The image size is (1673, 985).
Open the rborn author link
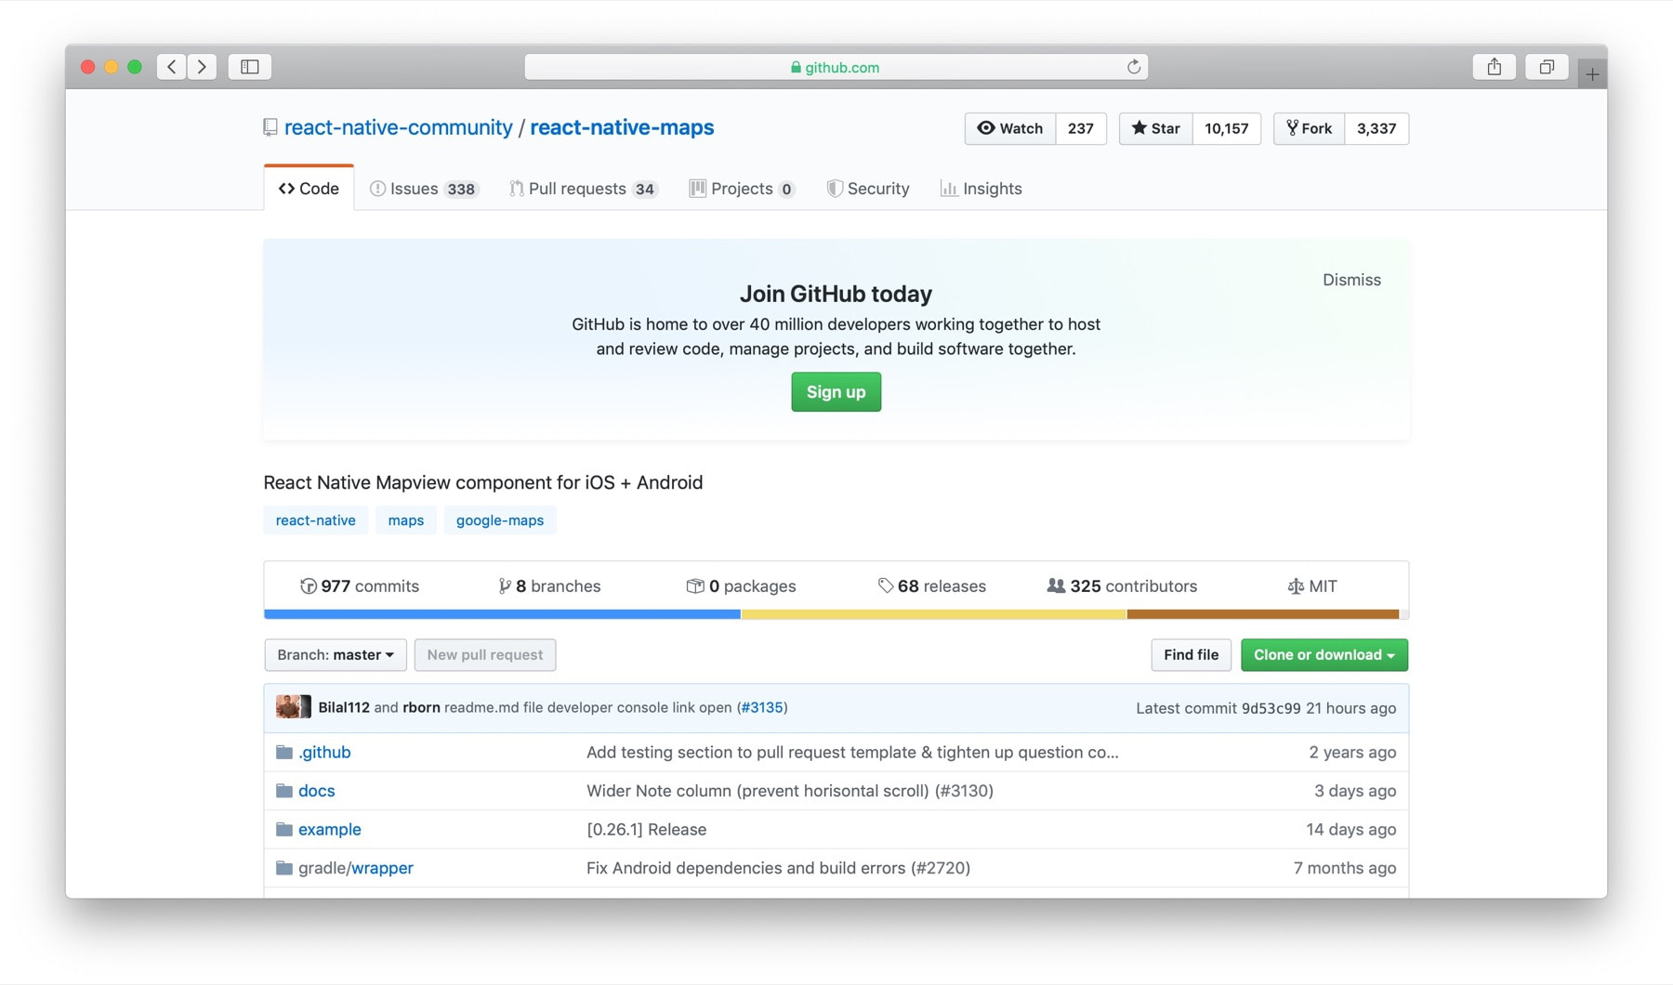point(421,707)
